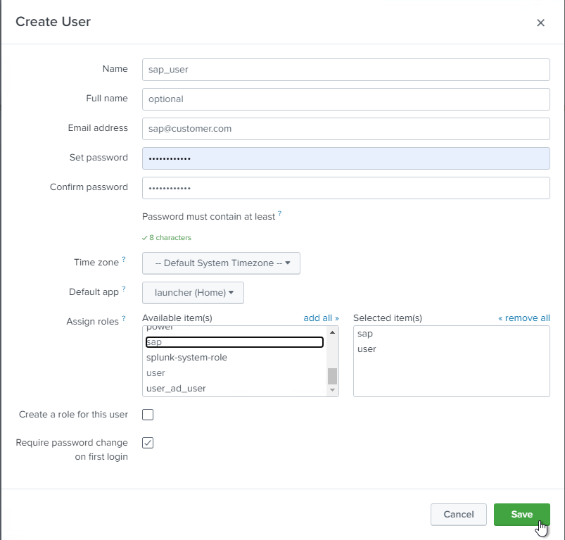This screenshot has width=565, height=540.
Task: Click the Assign roles help icon
Action: tap(124, 319)
